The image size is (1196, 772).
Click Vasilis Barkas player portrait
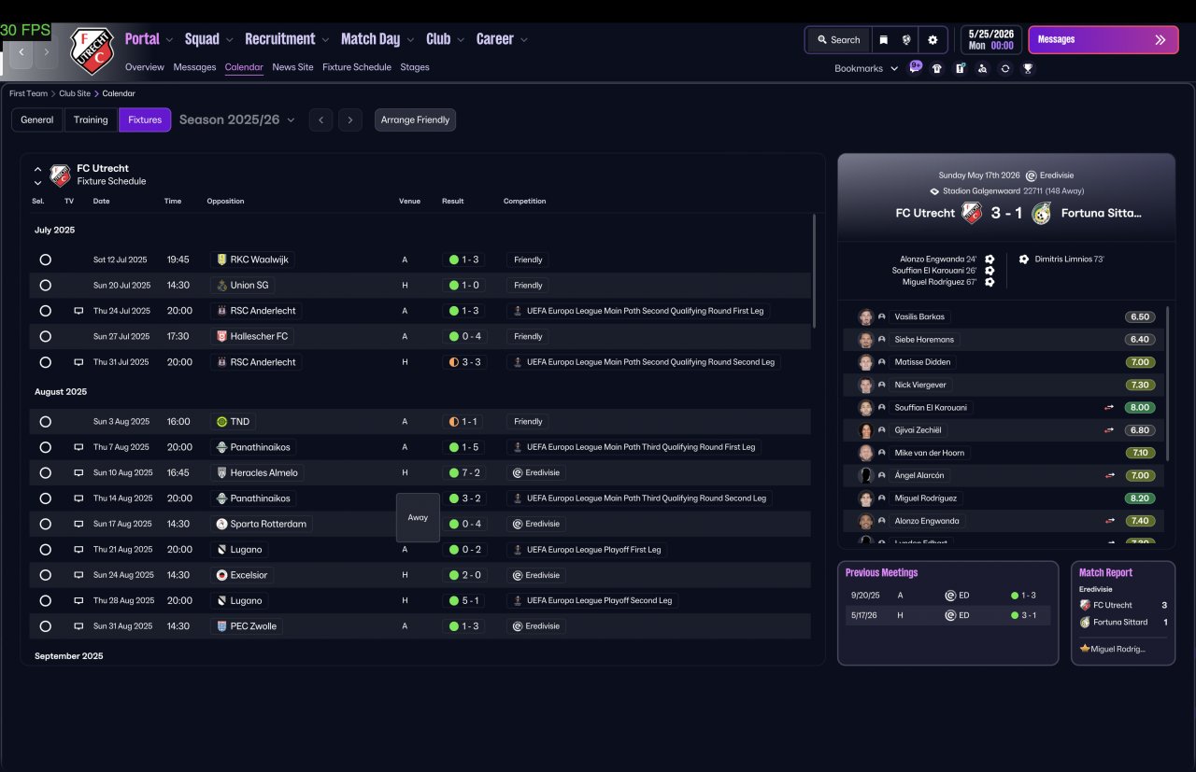point(866,317)
